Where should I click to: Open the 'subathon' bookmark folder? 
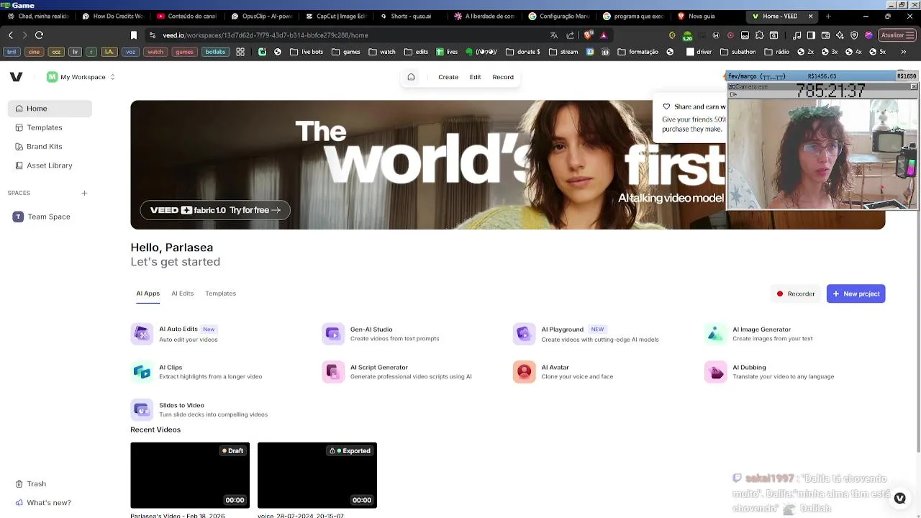pos(738,52)
